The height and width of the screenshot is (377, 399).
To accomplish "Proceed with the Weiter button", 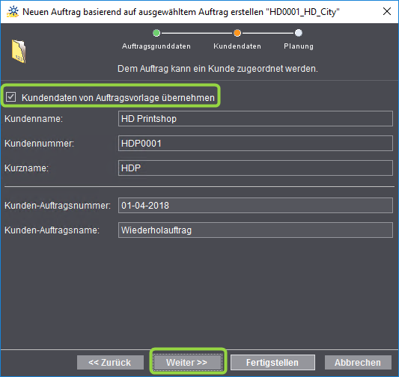I will [x=188, y=362].
